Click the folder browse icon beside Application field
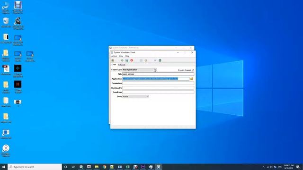Screen dimensions: 303x170 192,79
